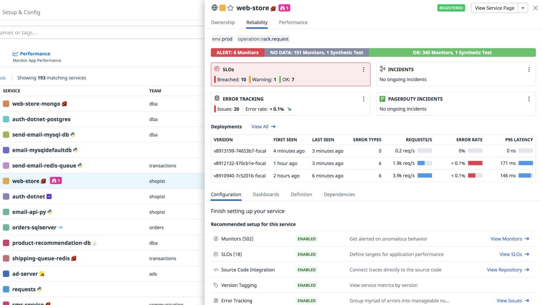The image size is (542, 305).
Task: Click the names or tags search field
Action: click(x=72, y=33)
